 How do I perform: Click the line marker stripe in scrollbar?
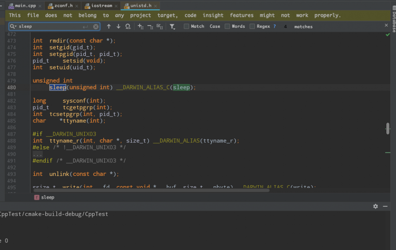pos(387,152)
